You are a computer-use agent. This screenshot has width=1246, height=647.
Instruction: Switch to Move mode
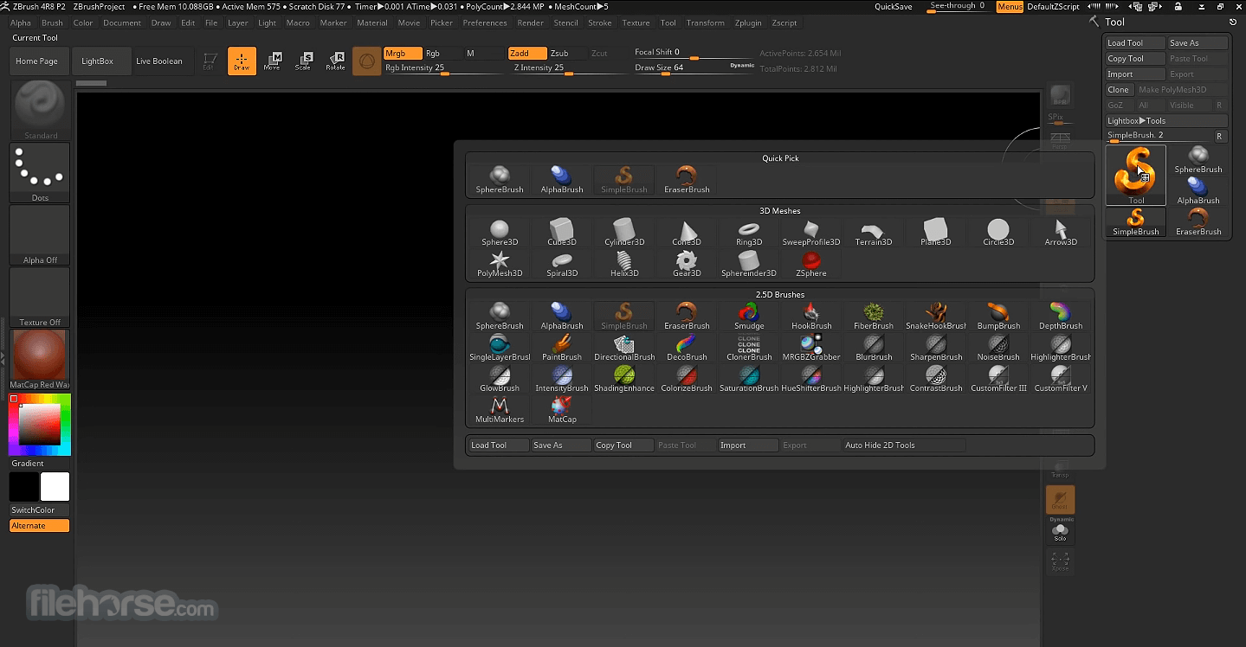point(272,61)
